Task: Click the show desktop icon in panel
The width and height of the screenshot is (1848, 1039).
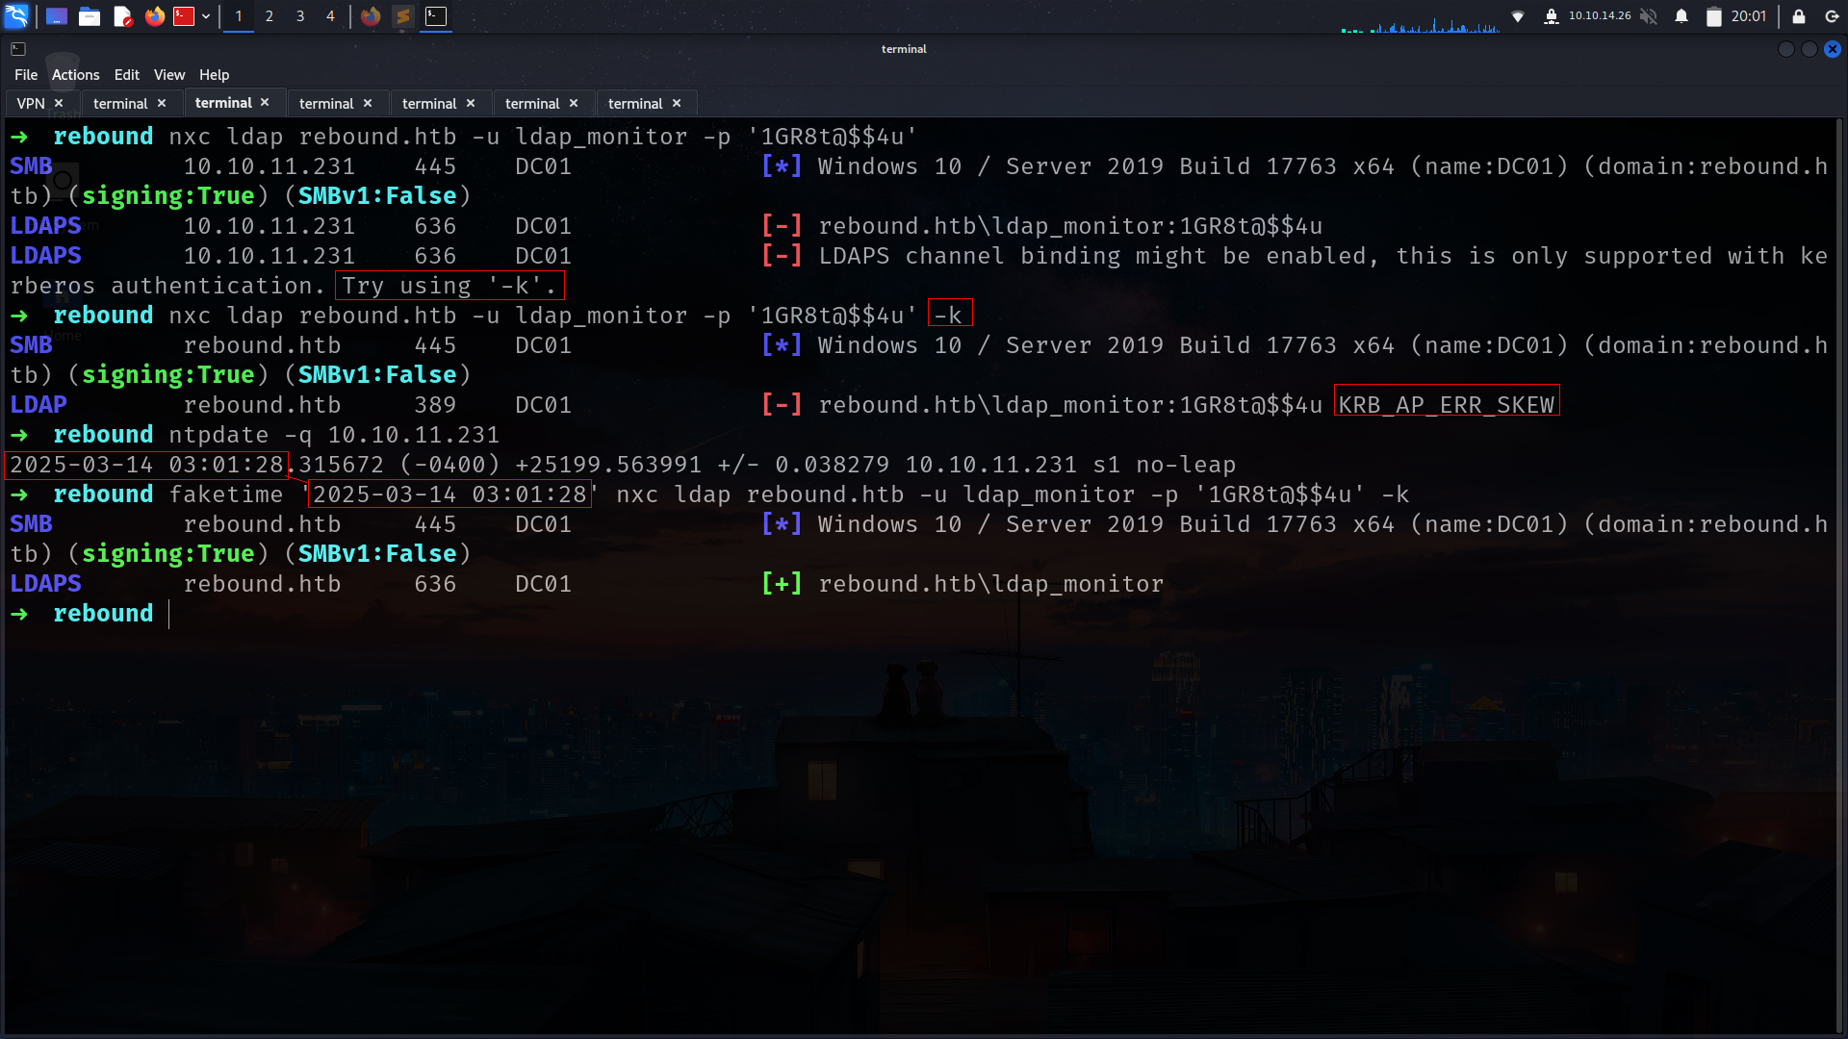Action: tap(57, 15)
